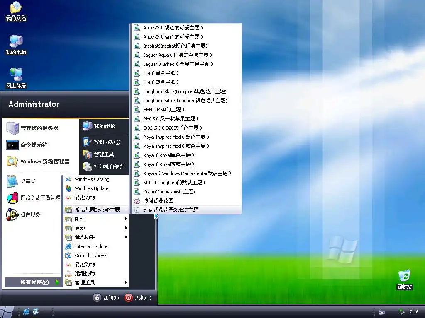
Task: Apply Jaguar Aqua 经典的苹果主题
Action: [186, 55]
